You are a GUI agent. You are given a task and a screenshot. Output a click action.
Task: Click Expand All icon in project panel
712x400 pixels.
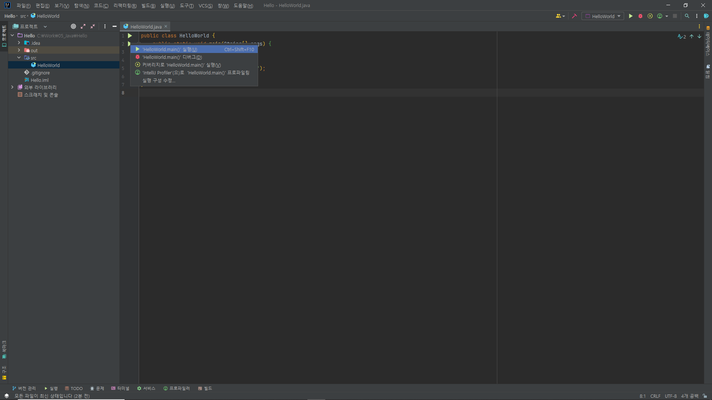tap(83, 26)
